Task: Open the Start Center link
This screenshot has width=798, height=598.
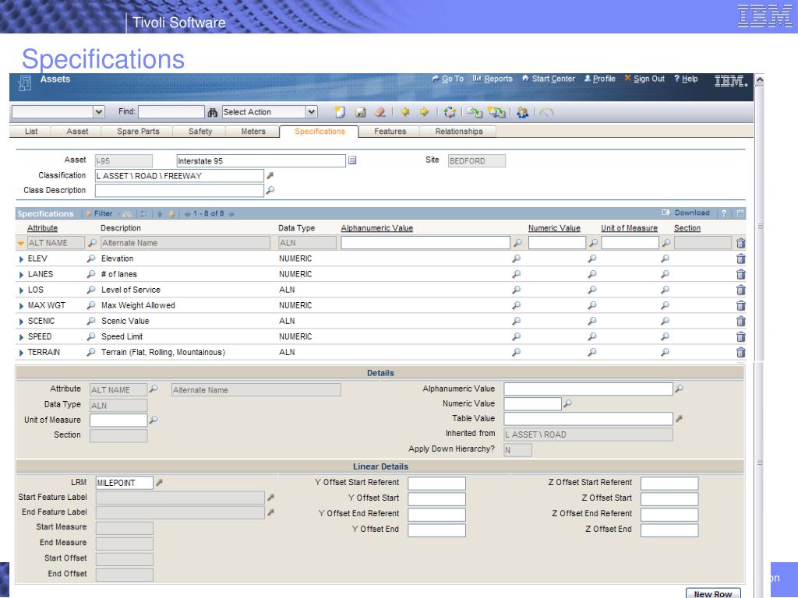Action: point(549,79)
